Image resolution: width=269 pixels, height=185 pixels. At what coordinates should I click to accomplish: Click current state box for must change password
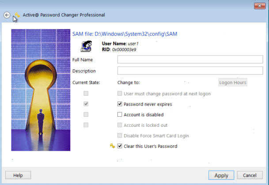pyautogui.click(x=86, y=93)
